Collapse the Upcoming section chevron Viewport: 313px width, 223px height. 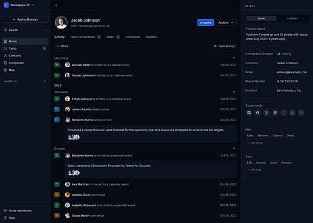coord(234,58)
